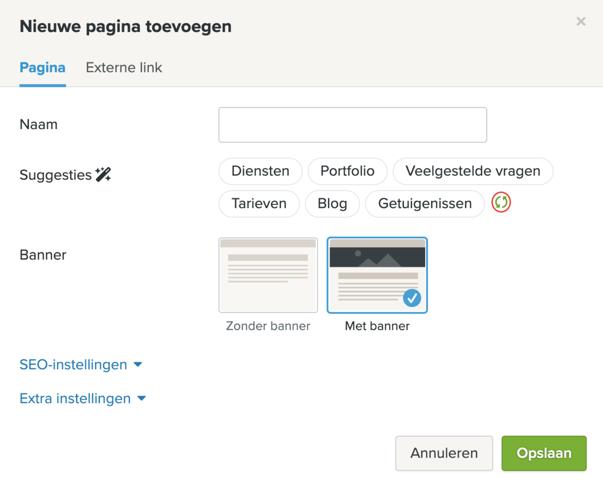Pick the Portfolio suggestion chip
The image size is (603, 489).
347,171
